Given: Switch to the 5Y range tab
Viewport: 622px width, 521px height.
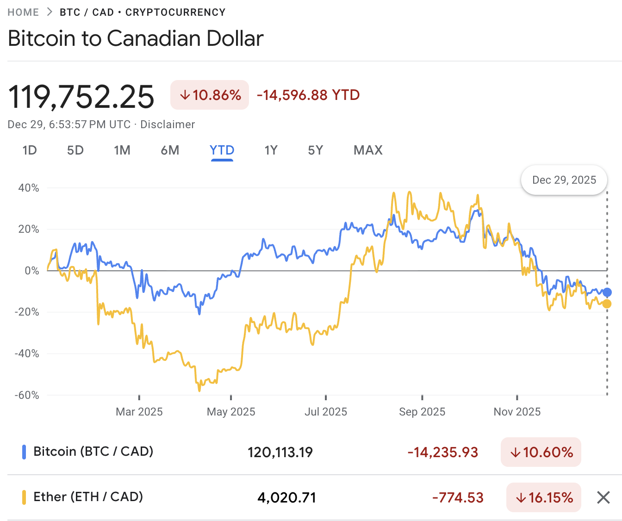Looking at the screenshot, I should (x=315, y=150).
